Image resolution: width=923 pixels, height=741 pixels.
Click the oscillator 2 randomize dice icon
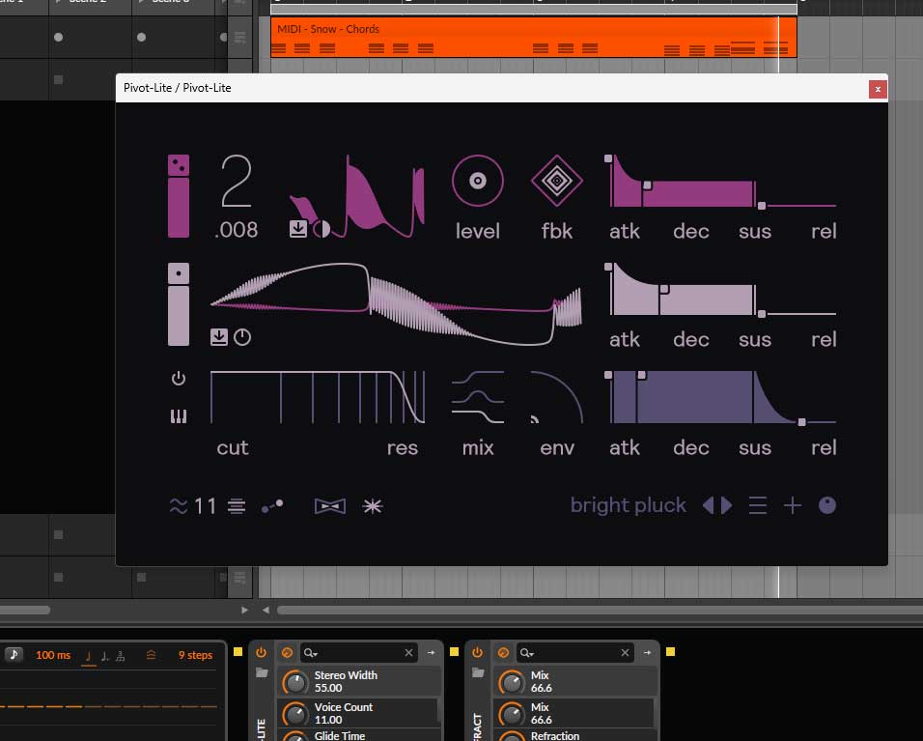click(179, 273)
